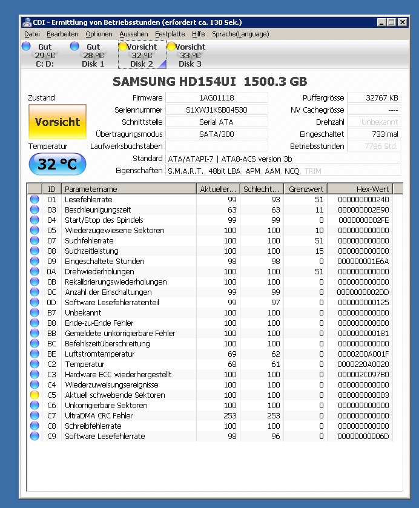
Task: Click the Puffergrösse field 32767 KB
Action: coord(374,98)
